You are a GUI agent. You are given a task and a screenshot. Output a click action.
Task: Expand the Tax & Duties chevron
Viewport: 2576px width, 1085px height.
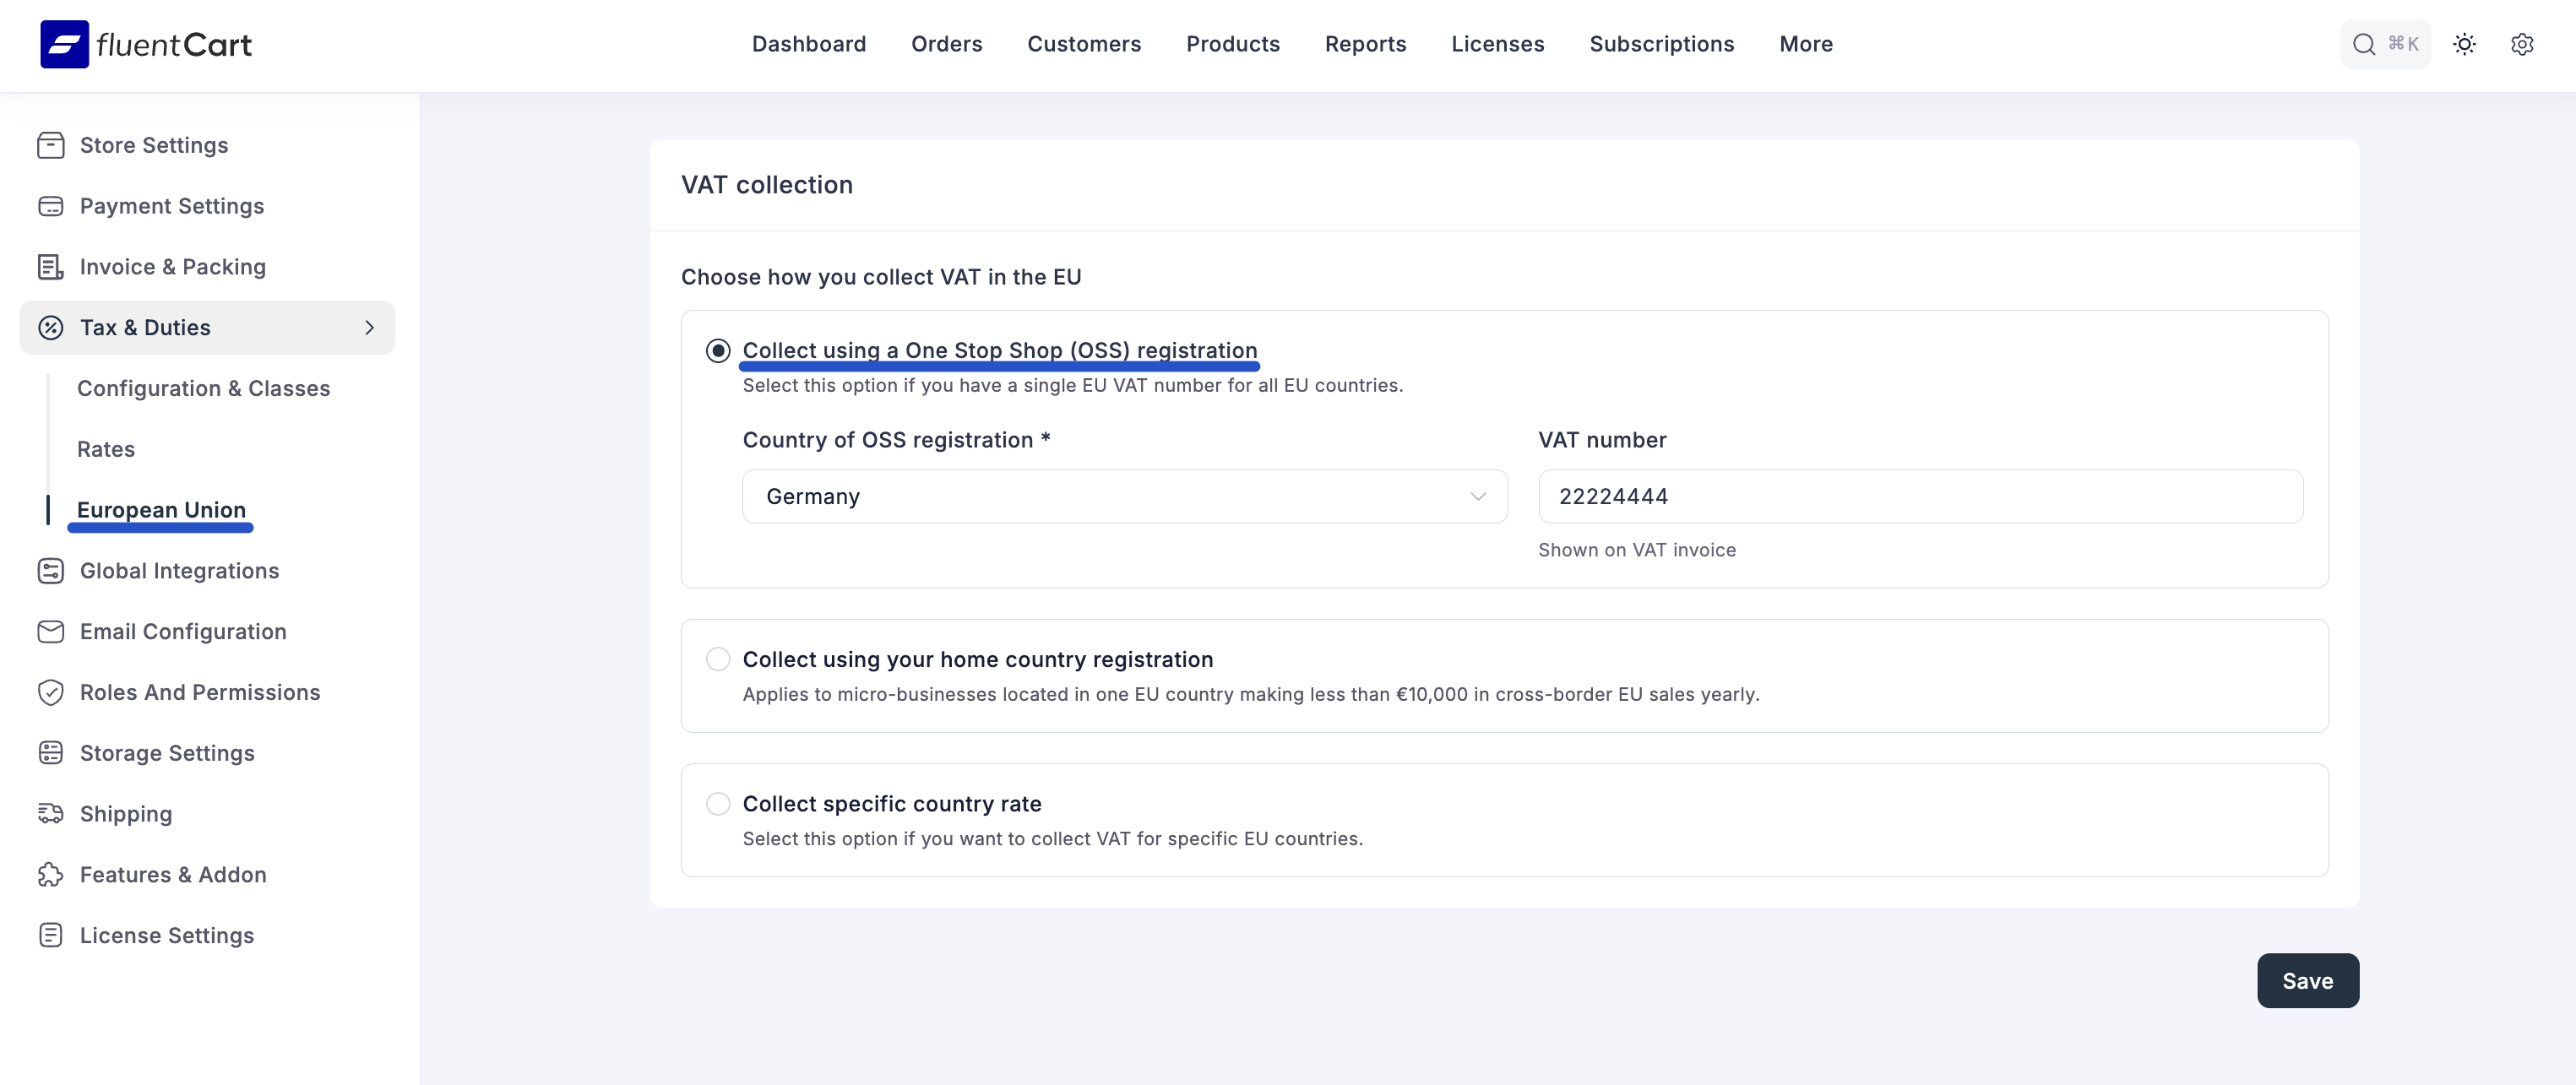369,327
